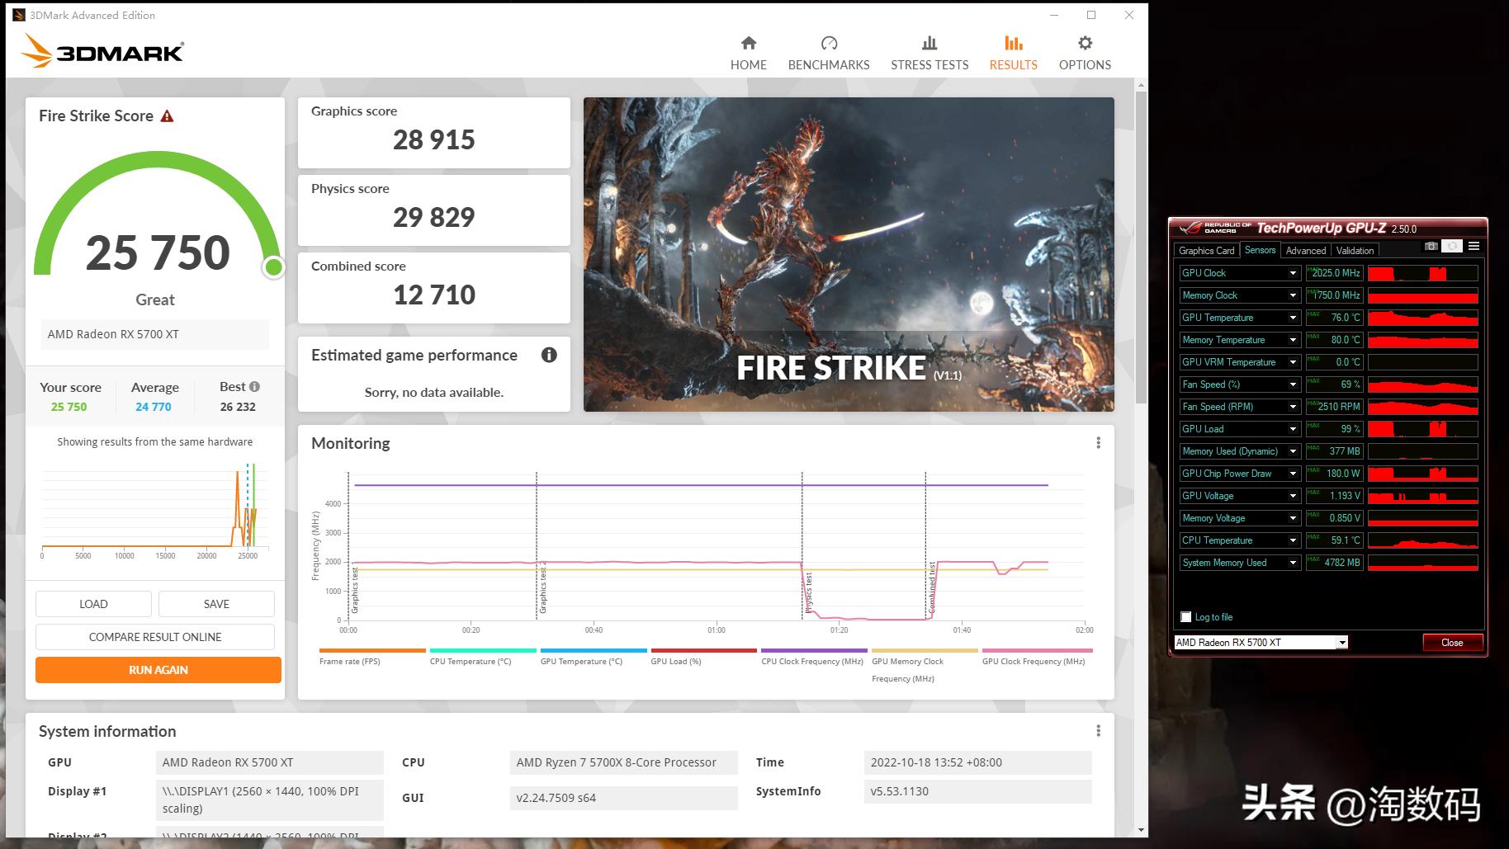Screen dimensions: 1509x849
Task: Click the GPU-Z refresh icon
Action: 1453,247
